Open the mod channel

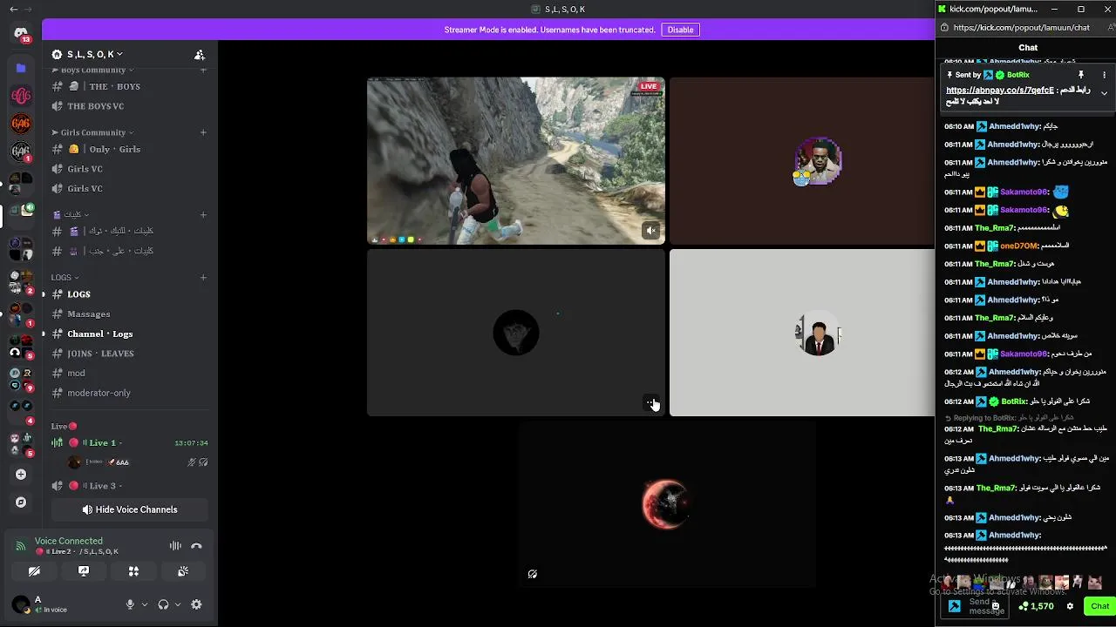click(129, 373)
